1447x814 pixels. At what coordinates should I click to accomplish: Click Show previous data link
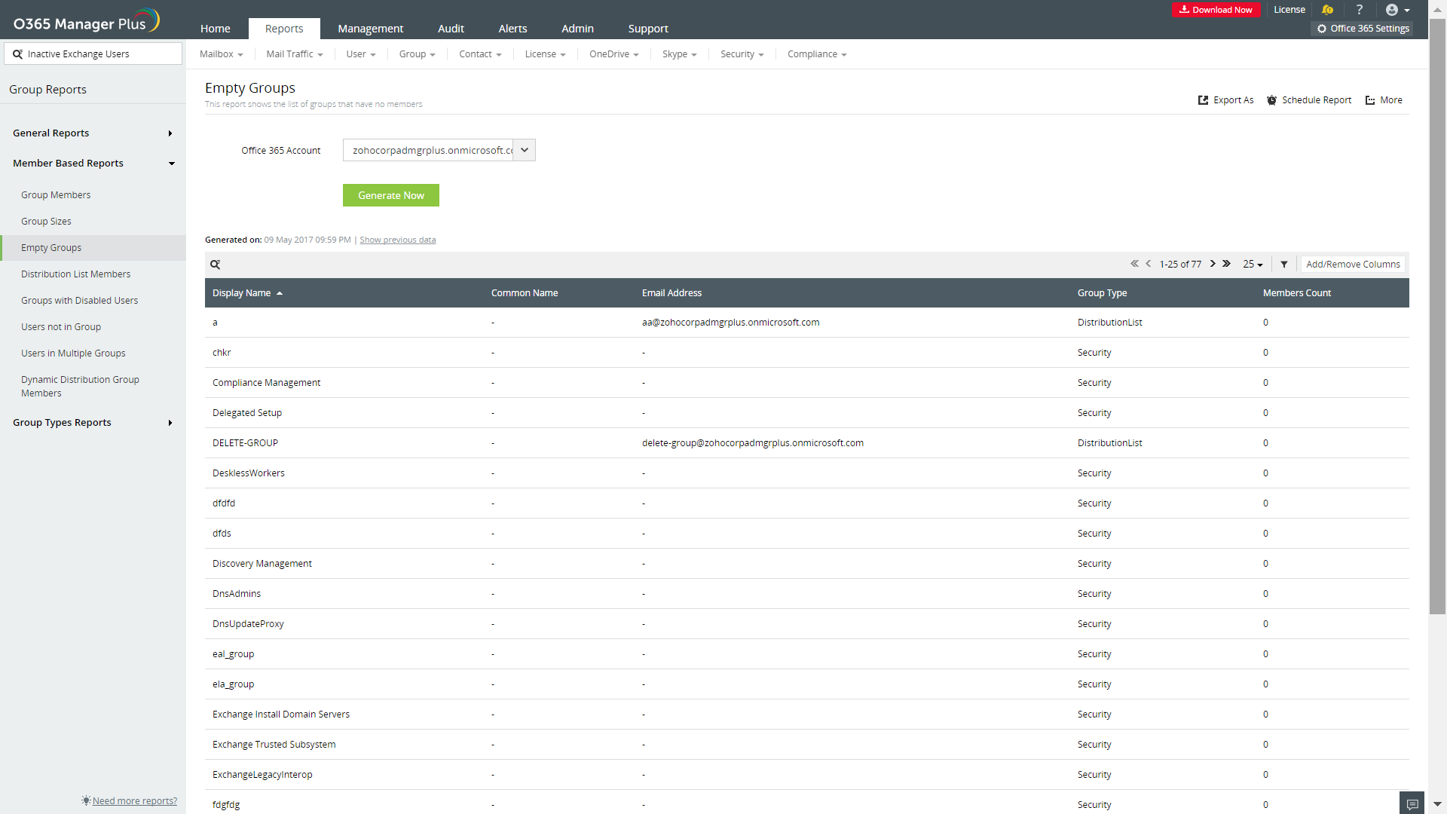click(397, 240)
